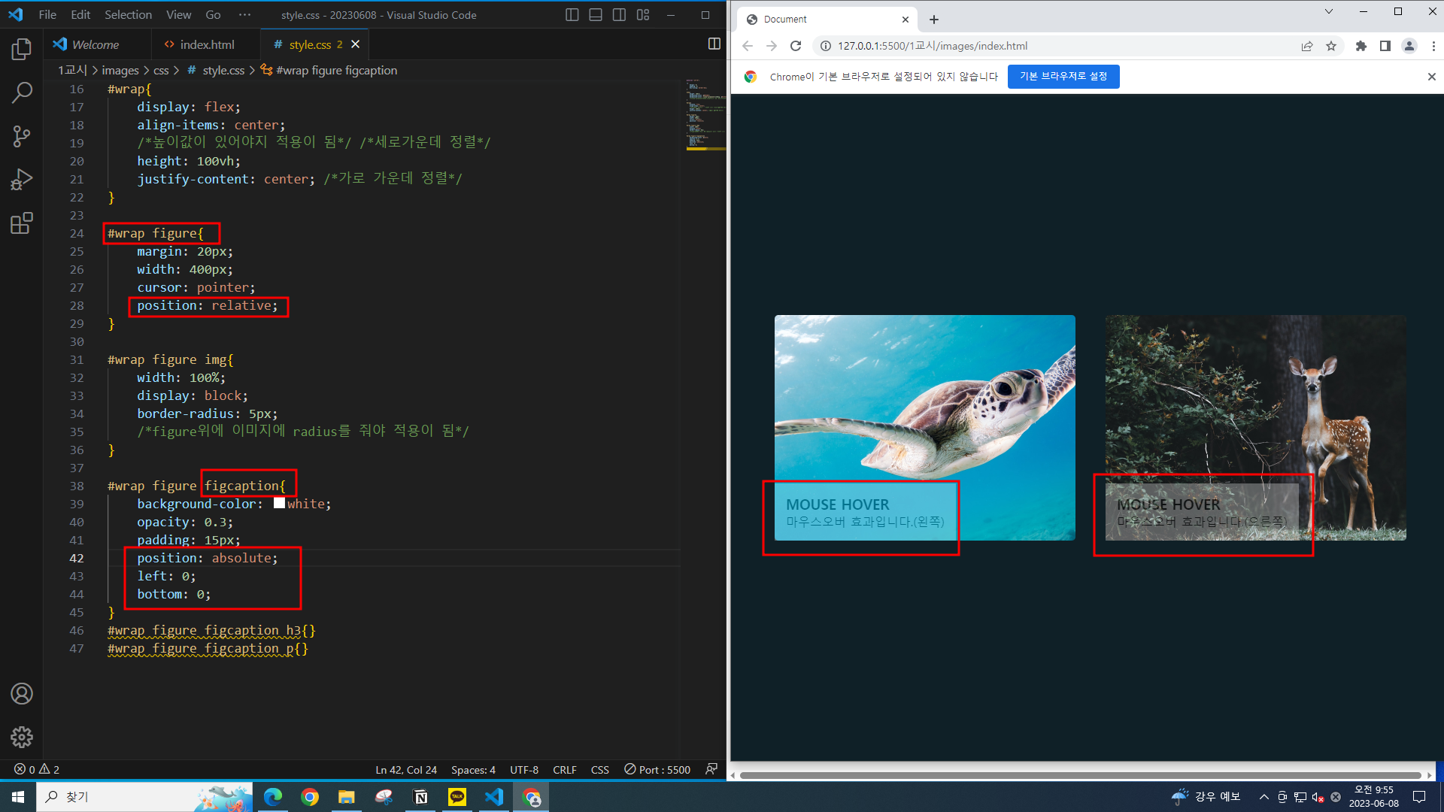Toggle the primary side bar layout icon
The width and height of the screenshot is (1444, 812).
(572, 15)
